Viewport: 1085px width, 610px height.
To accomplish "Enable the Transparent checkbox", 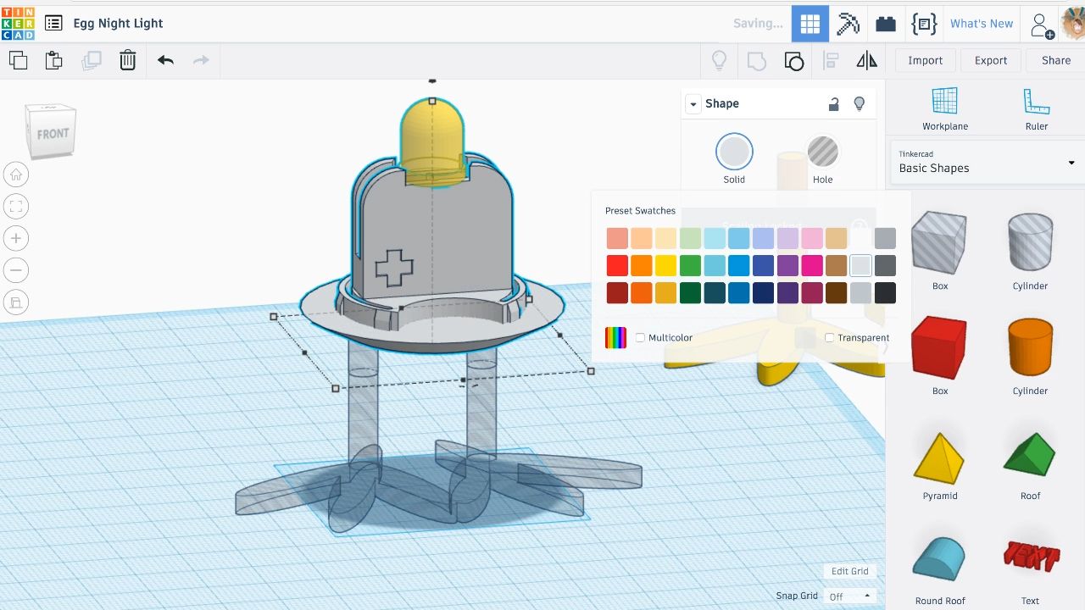I will click(x=829, y=338).
